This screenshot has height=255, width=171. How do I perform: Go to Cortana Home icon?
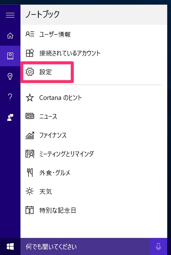tap(10, 35)
